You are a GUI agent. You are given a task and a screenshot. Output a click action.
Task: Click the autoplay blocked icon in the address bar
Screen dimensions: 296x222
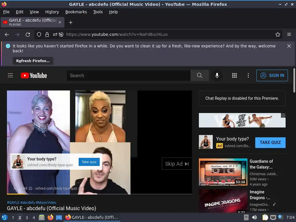(61, 35)
